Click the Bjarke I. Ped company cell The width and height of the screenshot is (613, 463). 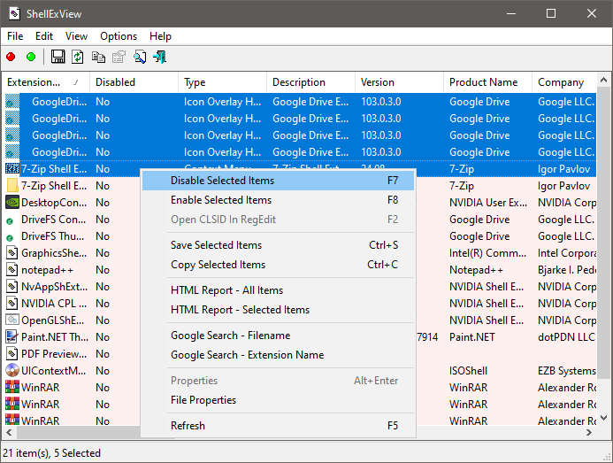click(x=567, y=270)
